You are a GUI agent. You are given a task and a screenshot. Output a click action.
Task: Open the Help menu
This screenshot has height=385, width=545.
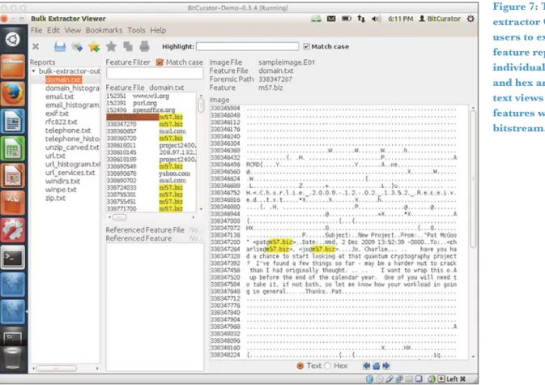click(x=158, y=31)
